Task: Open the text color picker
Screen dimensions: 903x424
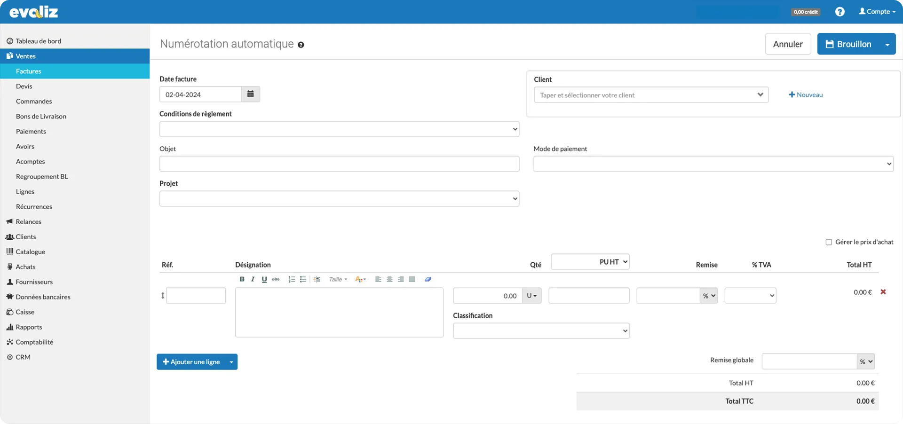Action: pos(360,279)
